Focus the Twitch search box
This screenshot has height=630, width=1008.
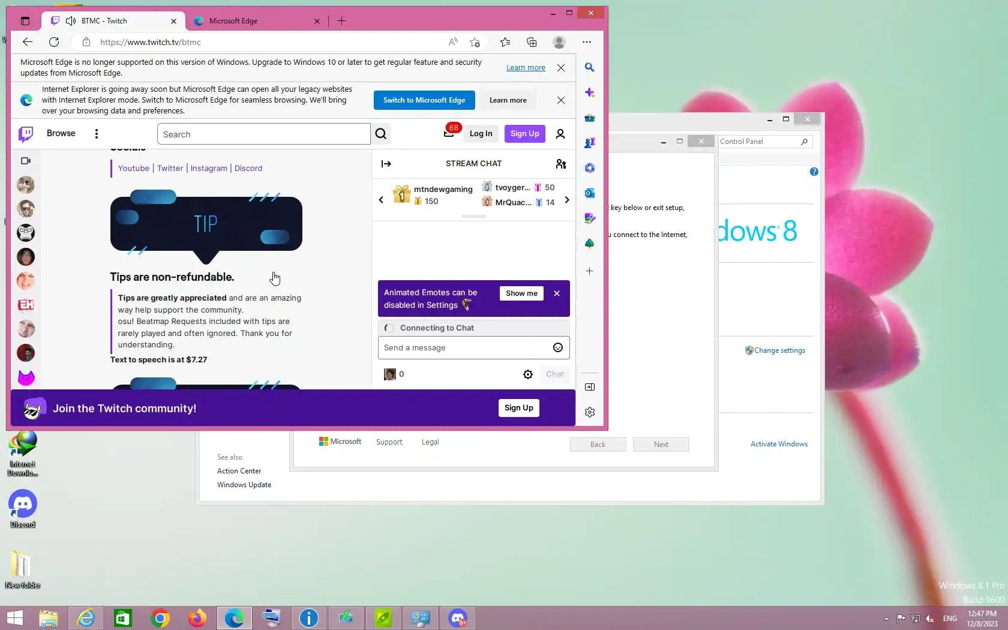click(264, 134)
